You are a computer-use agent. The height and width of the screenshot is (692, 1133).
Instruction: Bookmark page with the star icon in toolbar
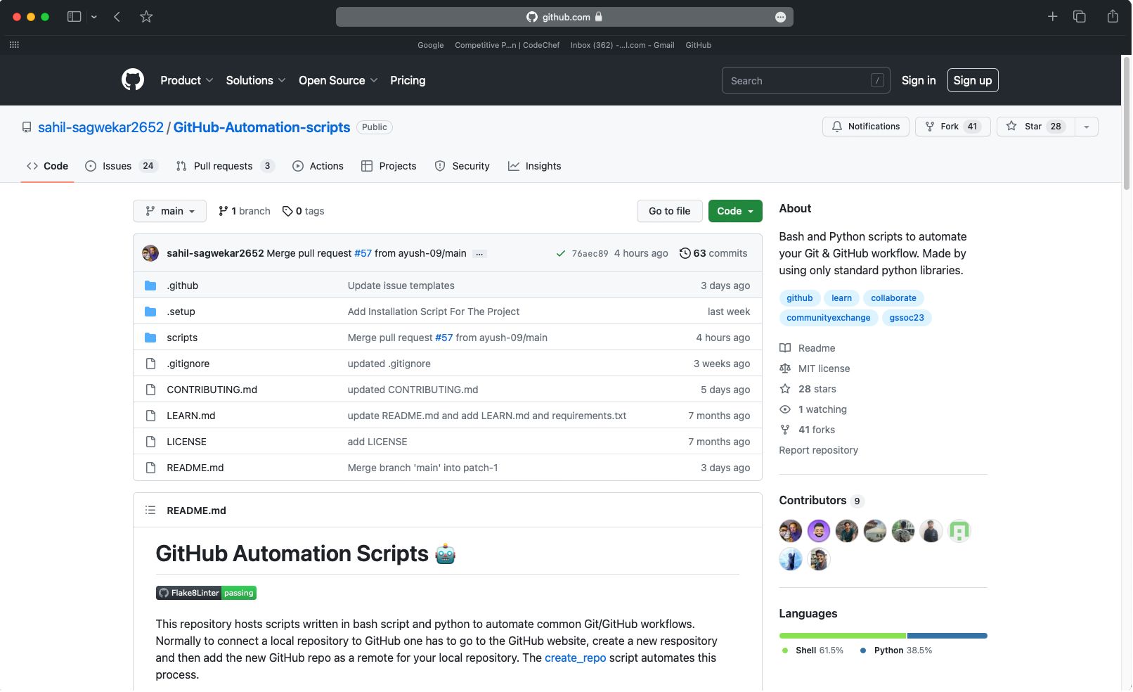coord(146,17)
